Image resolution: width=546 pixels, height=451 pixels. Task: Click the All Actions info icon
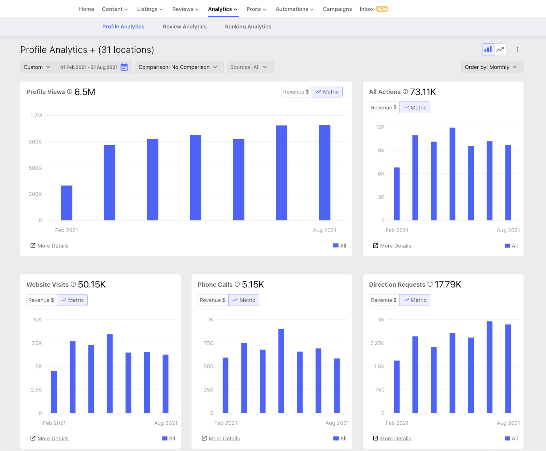coord(405,92)
